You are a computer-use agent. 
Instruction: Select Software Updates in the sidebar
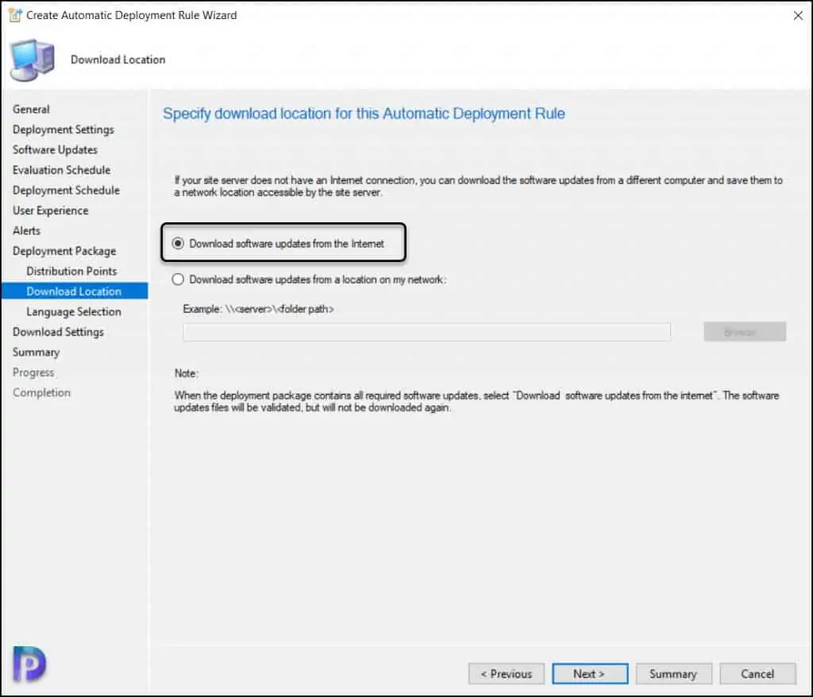[55, 150]
